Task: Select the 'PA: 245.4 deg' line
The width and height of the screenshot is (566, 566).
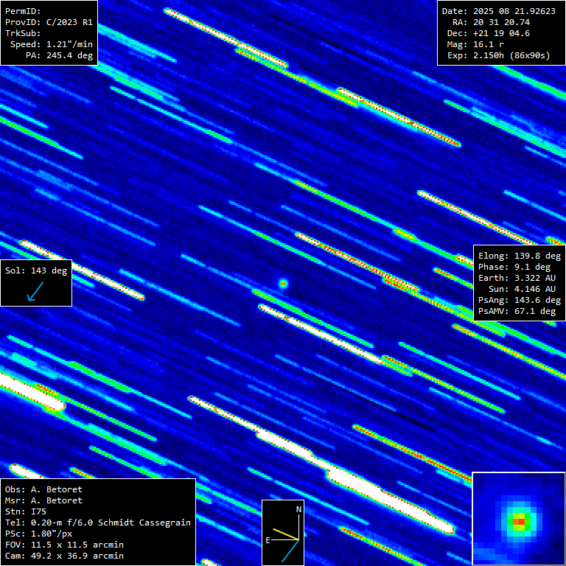Action: pyautogui.click(x=59, y=55)
